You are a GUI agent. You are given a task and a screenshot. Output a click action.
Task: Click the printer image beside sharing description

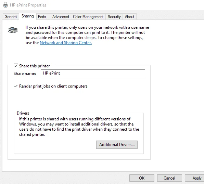[x=13, y=30]
